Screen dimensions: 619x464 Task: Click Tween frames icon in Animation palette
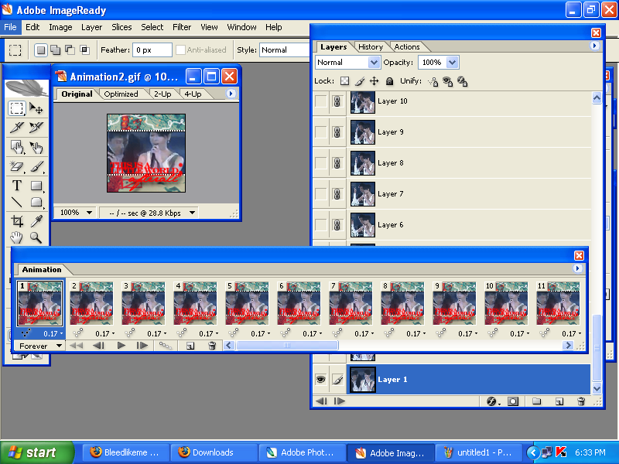point(165,346)
